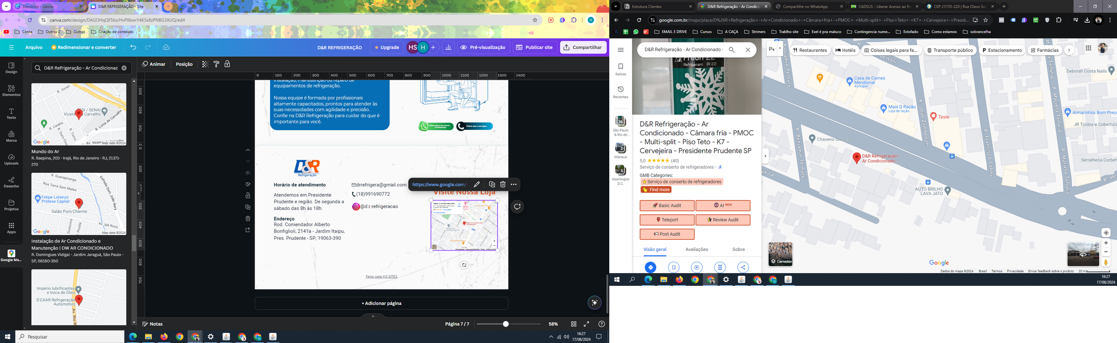1117x343 pixels.
Task: Open Windows Start menu on left taskbar
Action: tap(8, 337)
